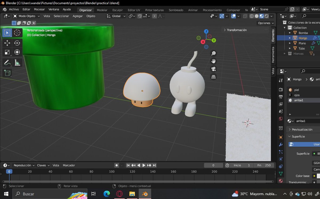This screenshot has height=199, width=320.
Task: Switch to wireframe viewport shading
Action: pos(251,16)
